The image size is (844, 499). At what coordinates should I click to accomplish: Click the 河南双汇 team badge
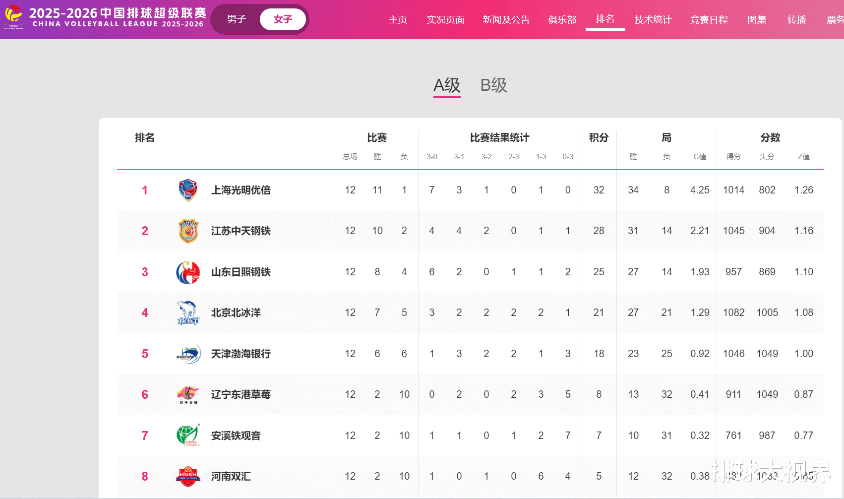[x=188, y=477]
